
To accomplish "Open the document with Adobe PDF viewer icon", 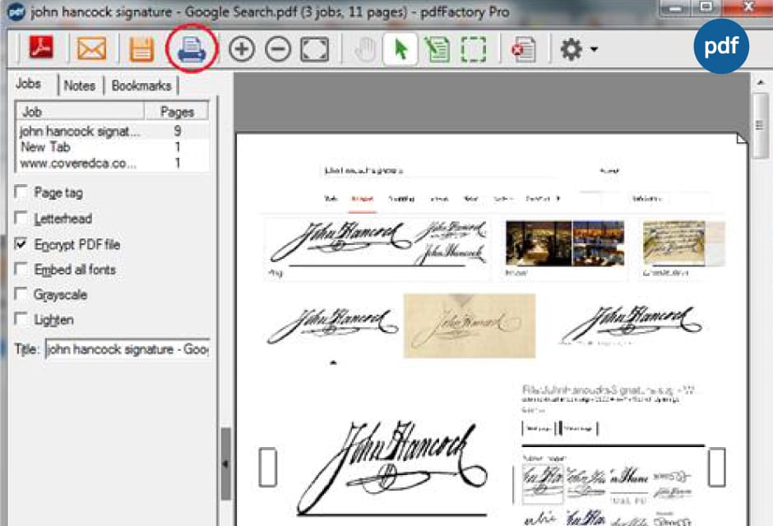I will tap(43, 48).
